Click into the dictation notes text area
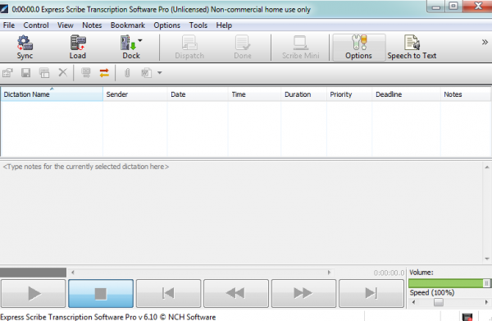This screenshot has width=492, height=321. [241, 213]
